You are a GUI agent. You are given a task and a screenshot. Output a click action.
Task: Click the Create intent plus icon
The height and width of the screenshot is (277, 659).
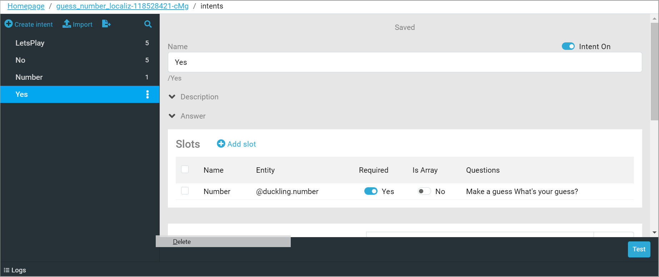point(9,24)
